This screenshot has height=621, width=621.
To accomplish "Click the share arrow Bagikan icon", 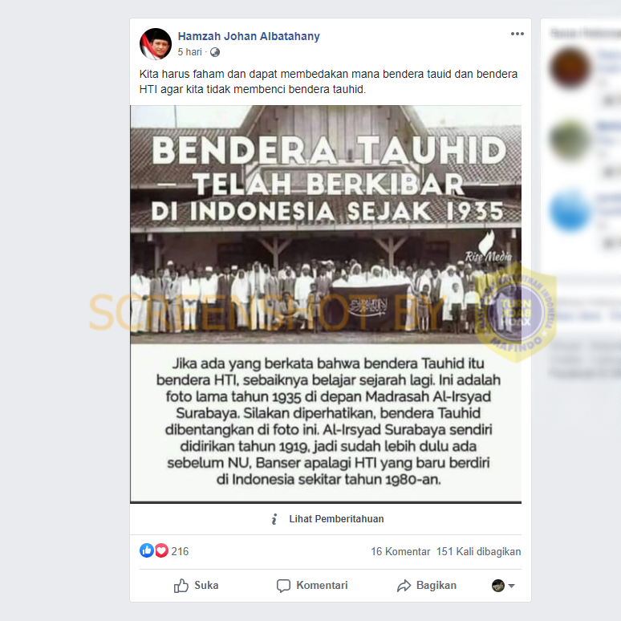I will [404, 586].
